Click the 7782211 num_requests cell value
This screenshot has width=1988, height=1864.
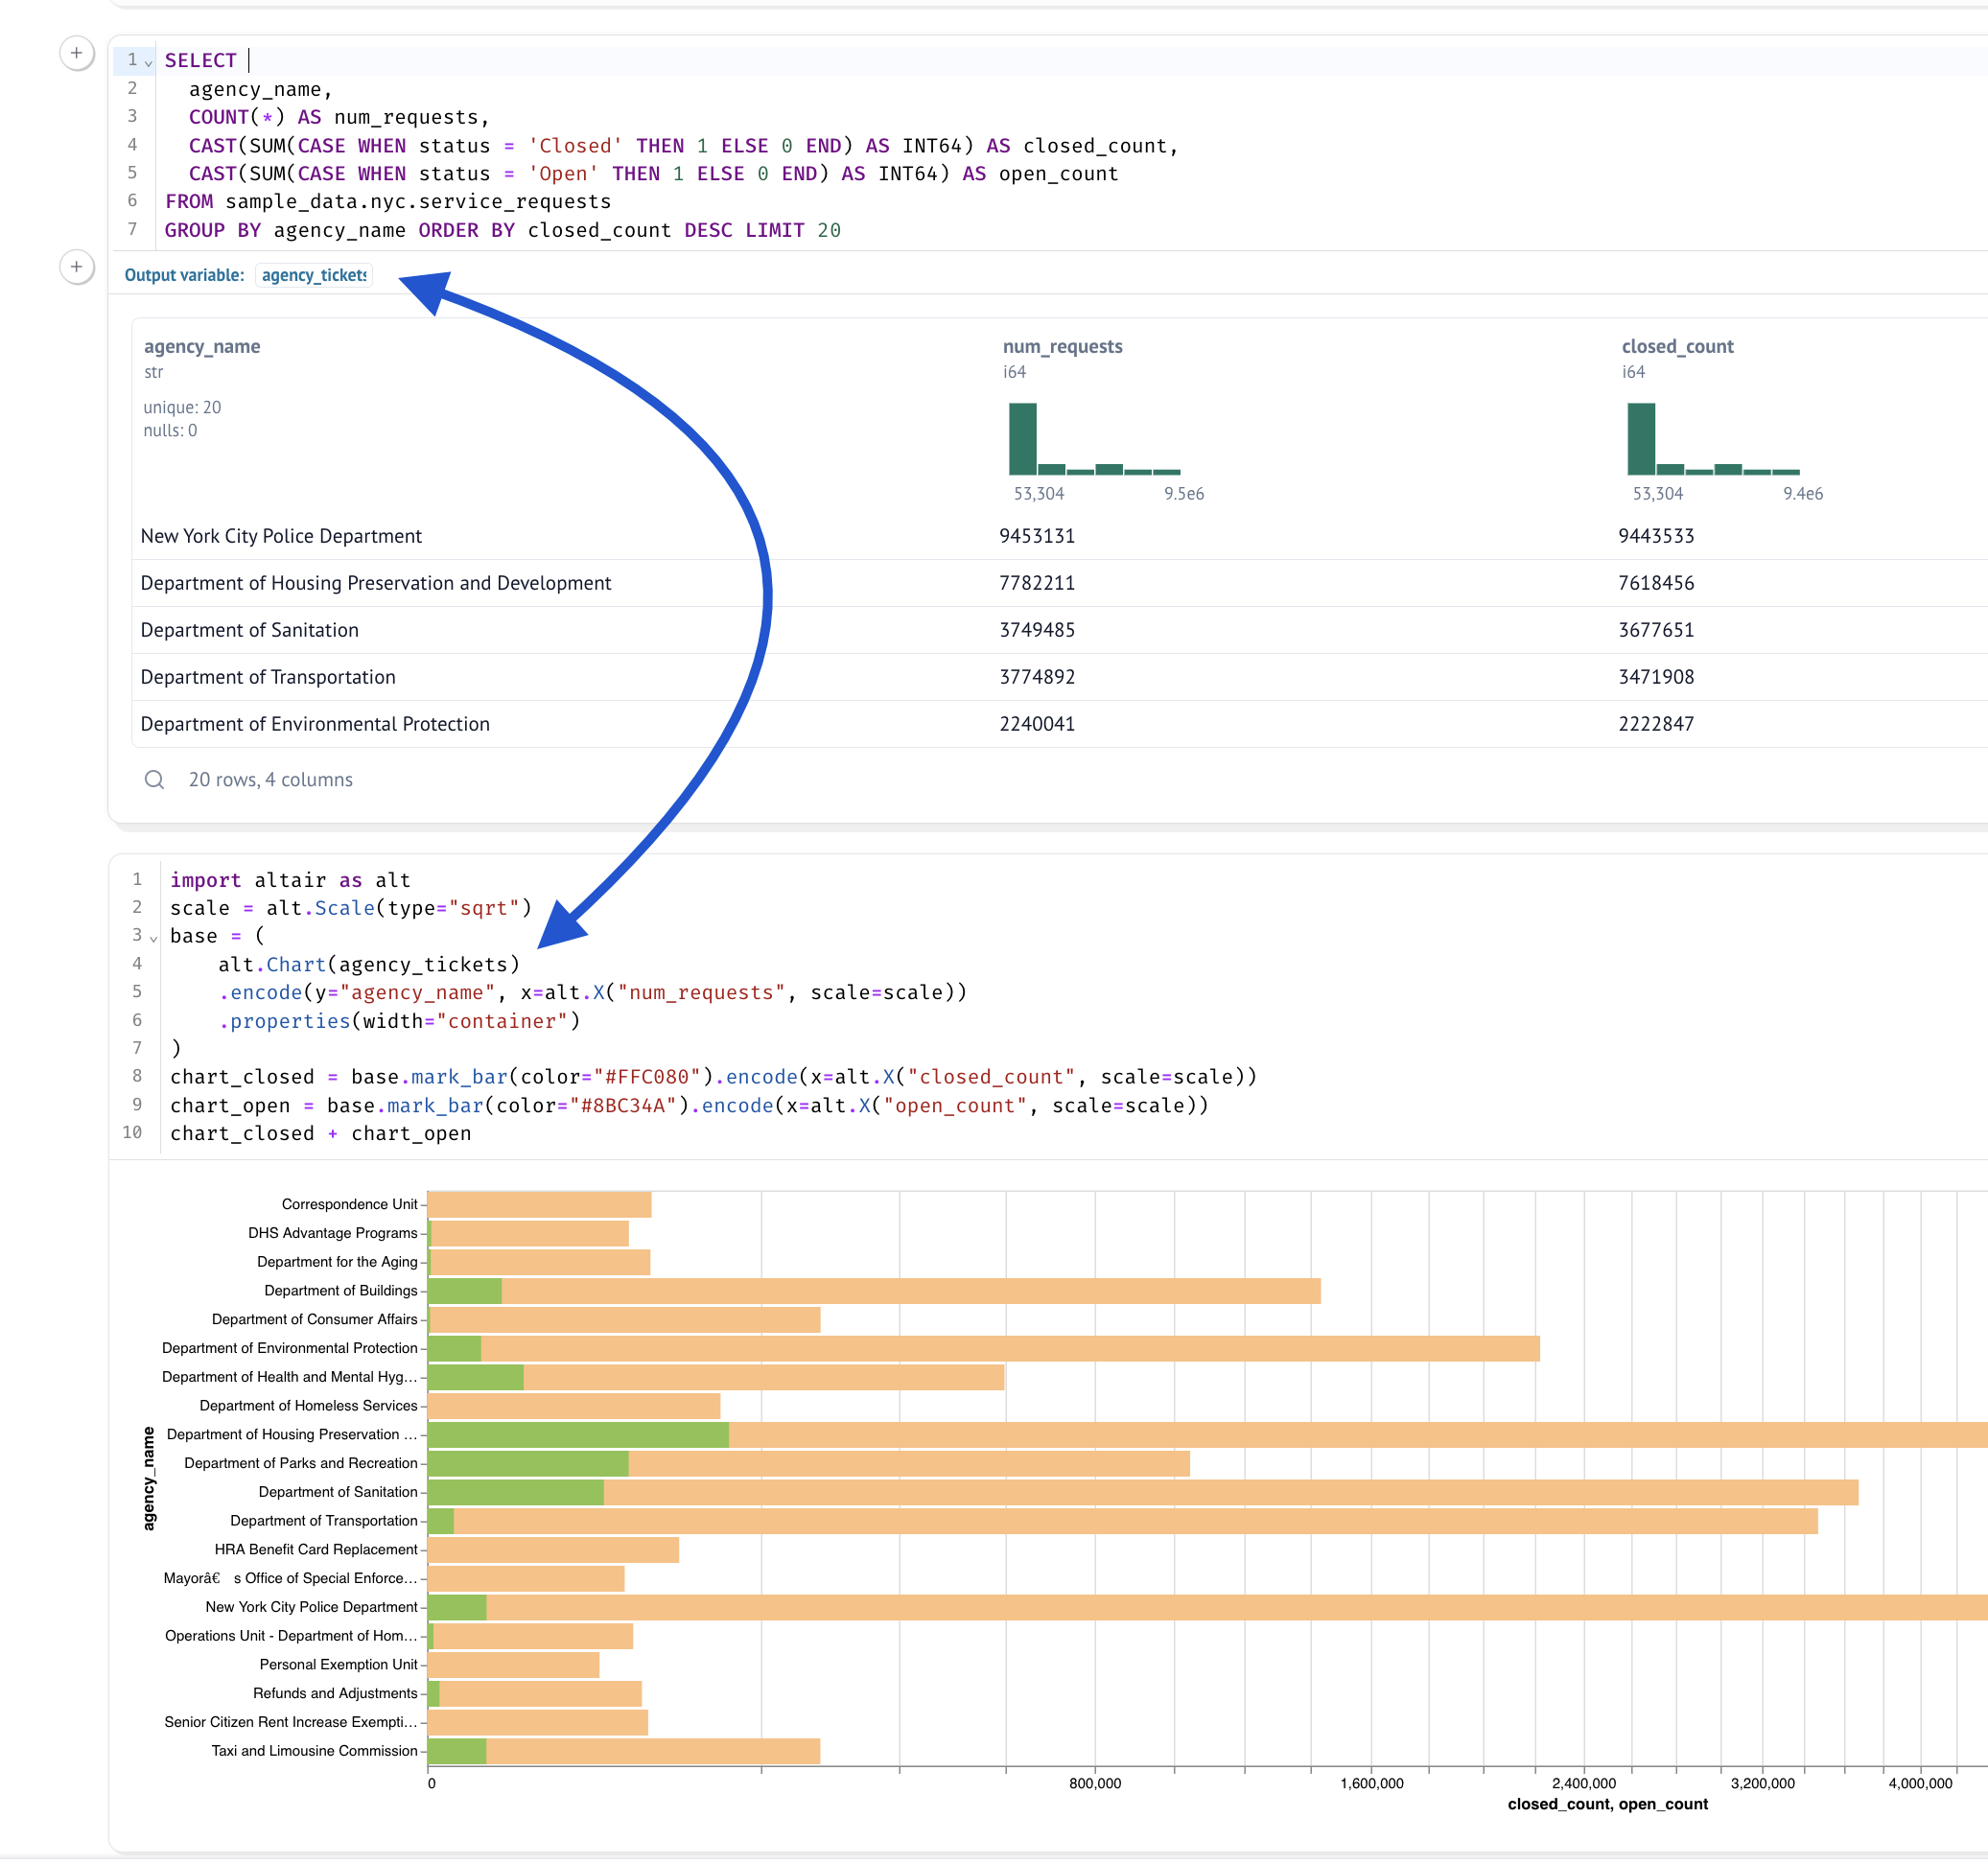point(1037,583)
